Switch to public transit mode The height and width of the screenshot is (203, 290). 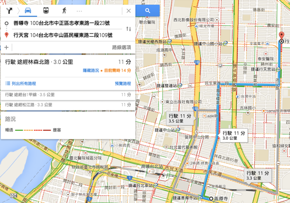[46, 11]
